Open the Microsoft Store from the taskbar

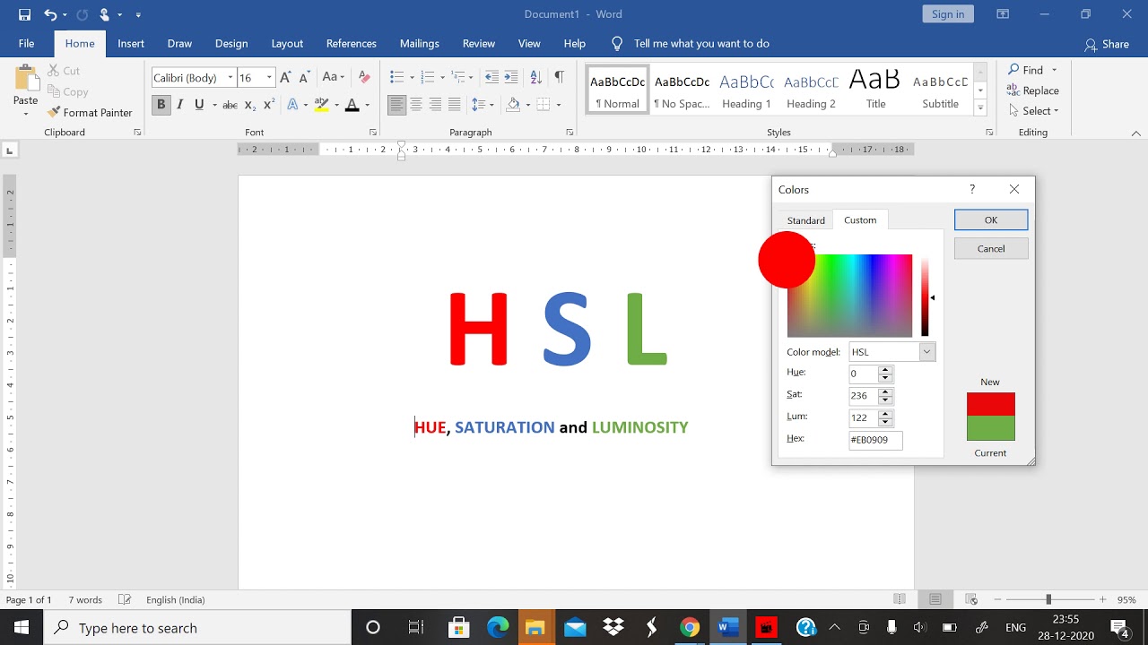[x=459, y=627]
